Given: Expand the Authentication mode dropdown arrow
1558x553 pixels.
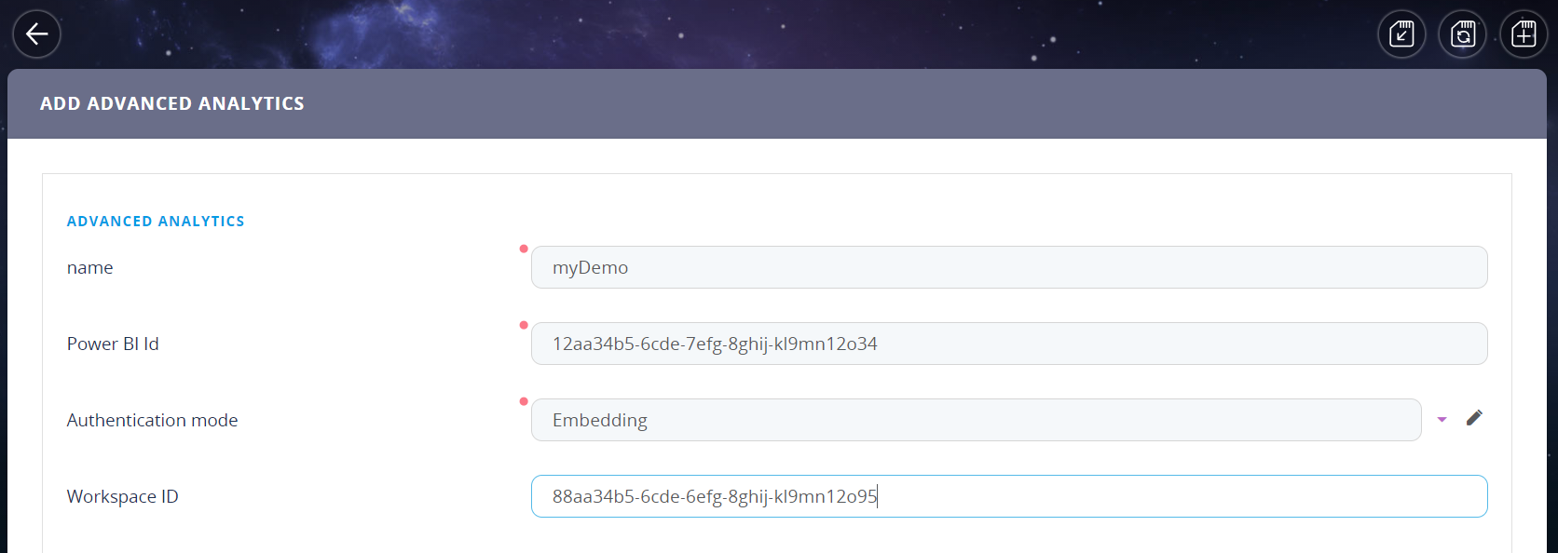Looking at the screenshot, I should [x=1442, y=420].
